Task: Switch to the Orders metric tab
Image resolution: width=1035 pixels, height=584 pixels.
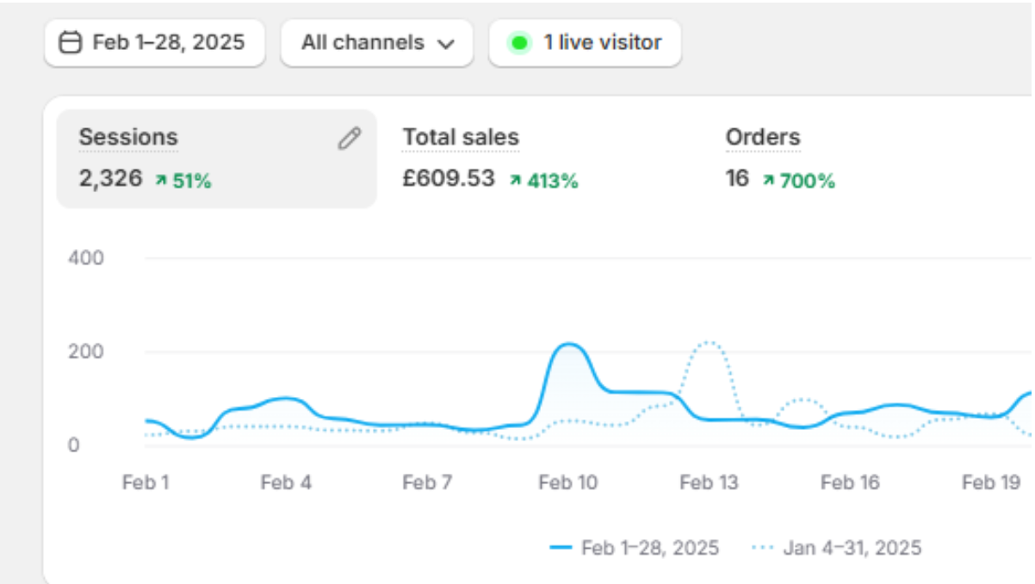Action: coord(763,138)
